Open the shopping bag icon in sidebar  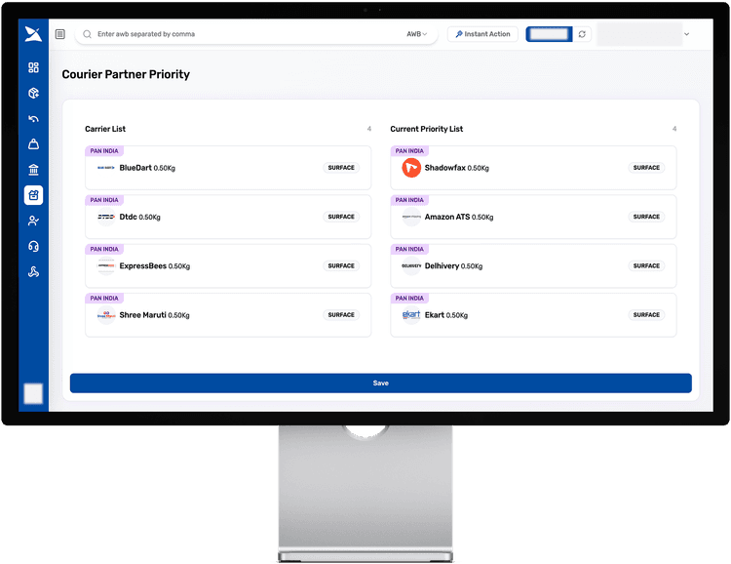tap(33, 144)
